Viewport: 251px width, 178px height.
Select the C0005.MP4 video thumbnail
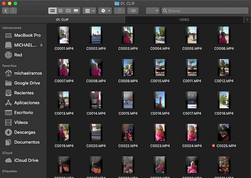pos(192,35)
